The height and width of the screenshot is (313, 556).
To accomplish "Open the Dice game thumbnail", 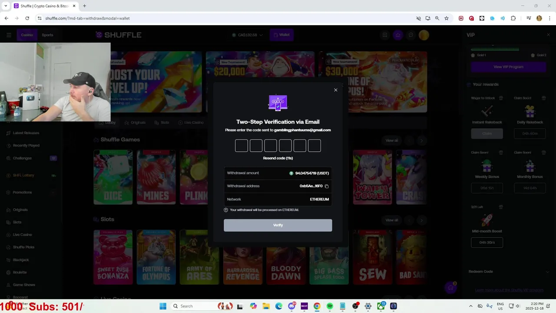I will 113,177.
